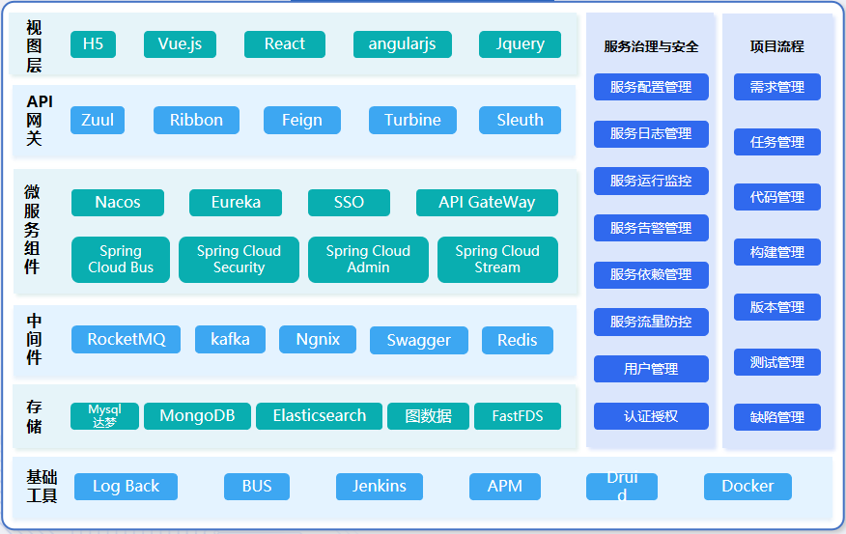Select the Swagger block

point(419,340)
